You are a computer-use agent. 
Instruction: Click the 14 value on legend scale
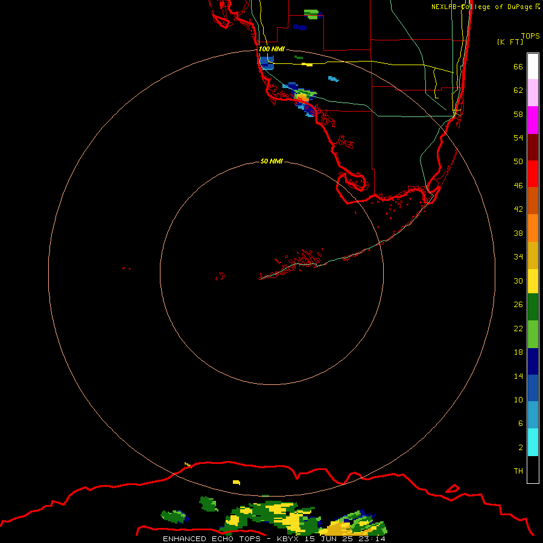(x=518, y=376)
